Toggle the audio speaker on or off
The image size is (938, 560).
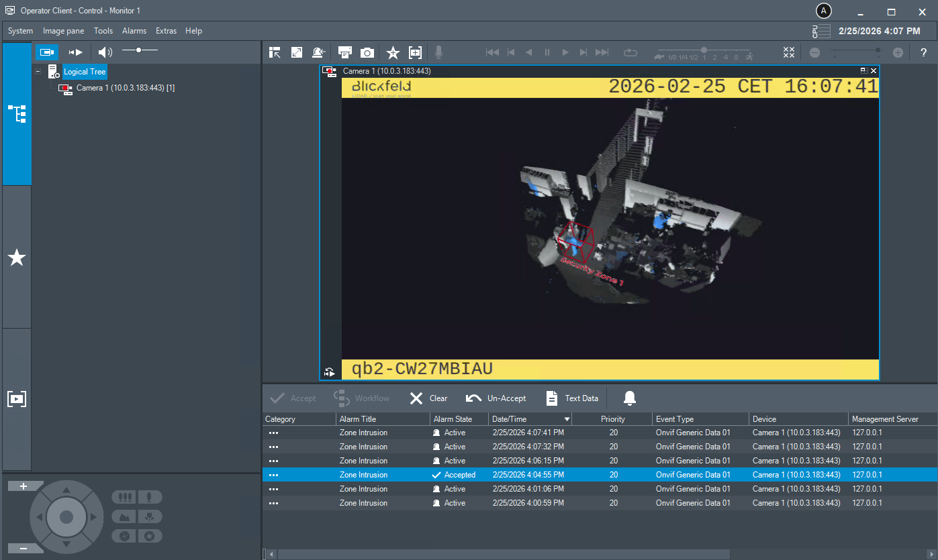[105, 52]
